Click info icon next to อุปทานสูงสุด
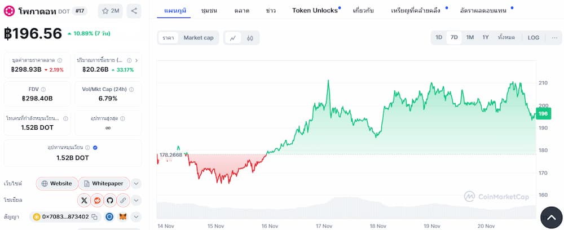This screenshot has height=230, width=564. pos(122,118)
